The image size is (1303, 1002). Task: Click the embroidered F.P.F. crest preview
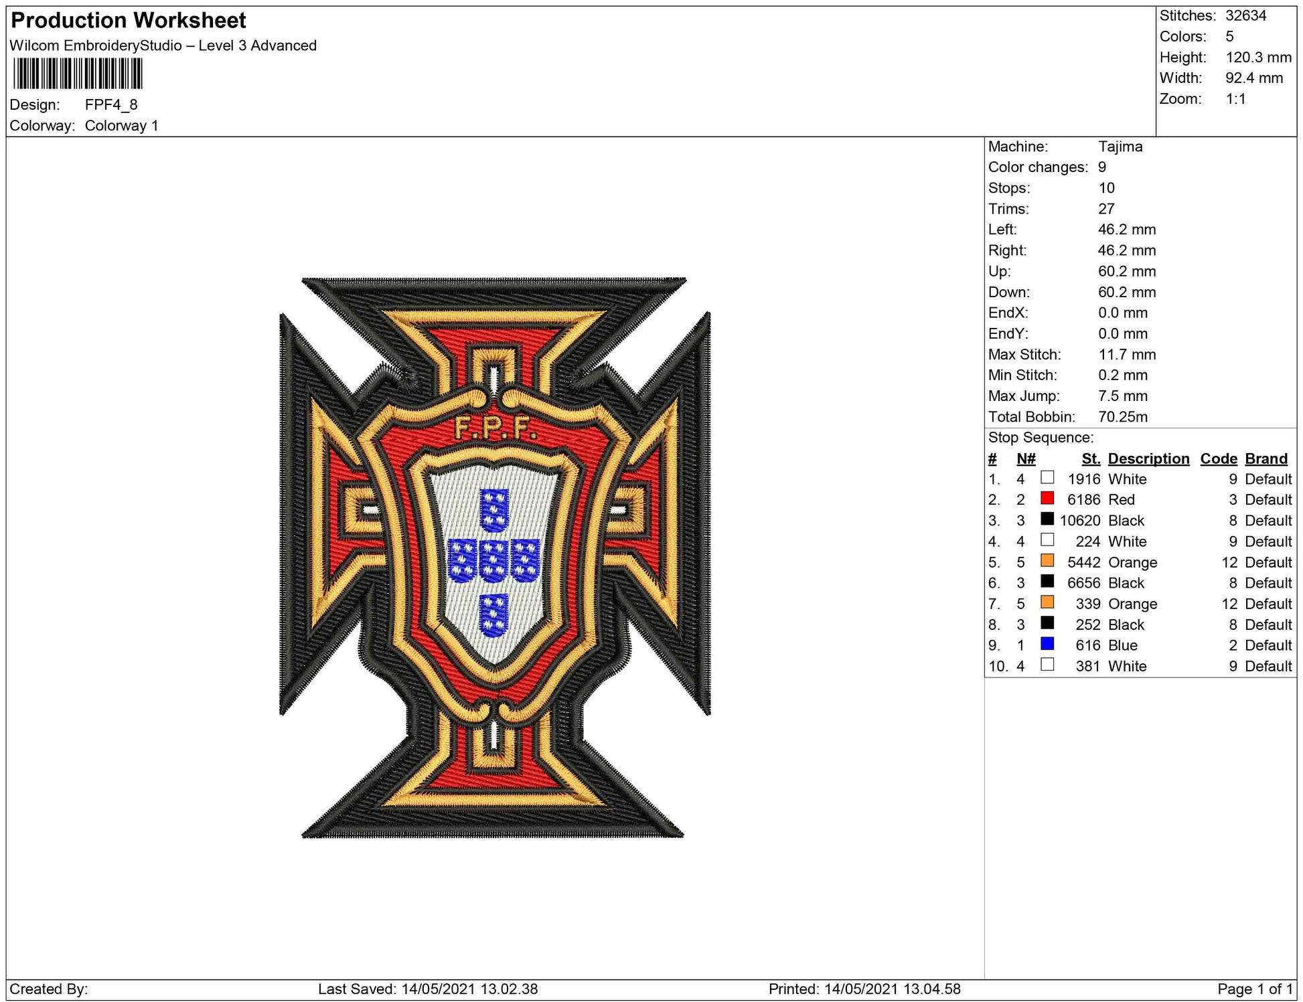494,558
